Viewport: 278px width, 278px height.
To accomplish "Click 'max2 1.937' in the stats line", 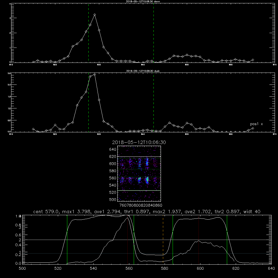I will (x=167, y=212).
